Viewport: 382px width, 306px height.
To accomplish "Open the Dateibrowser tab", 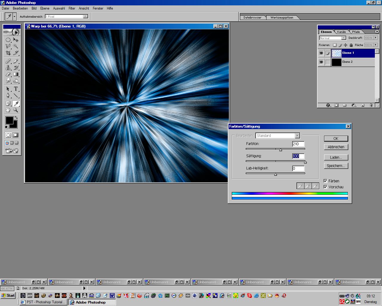I will [252, 17].
